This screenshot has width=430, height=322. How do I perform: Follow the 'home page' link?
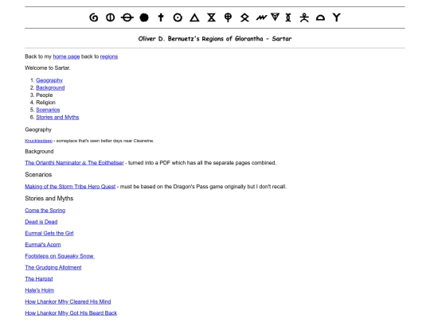(x=66, y=56)
